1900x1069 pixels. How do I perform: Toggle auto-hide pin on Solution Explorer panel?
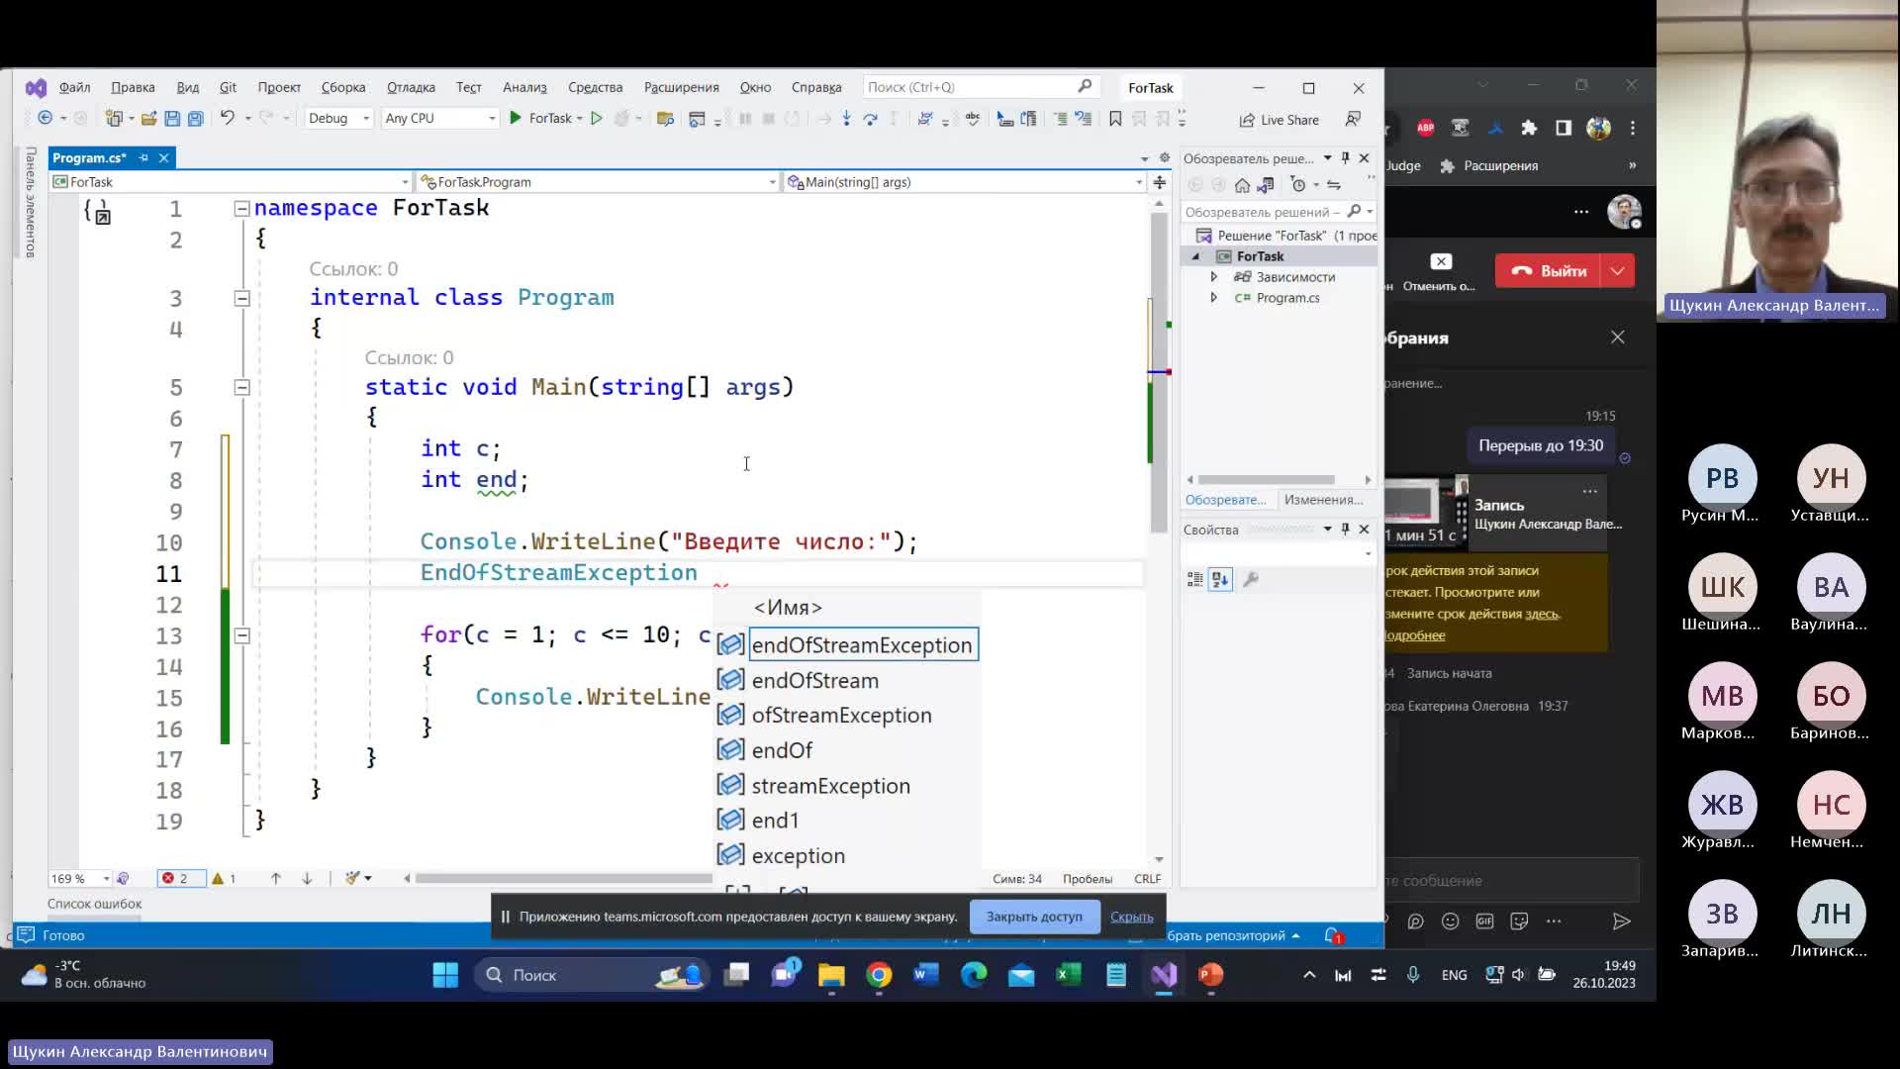[x=1346, y=157]
